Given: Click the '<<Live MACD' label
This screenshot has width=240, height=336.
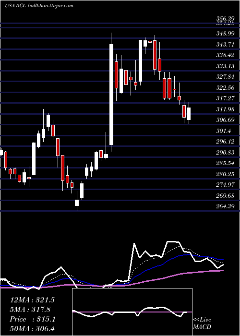Looking at the screenshot, I should [202, 323].
